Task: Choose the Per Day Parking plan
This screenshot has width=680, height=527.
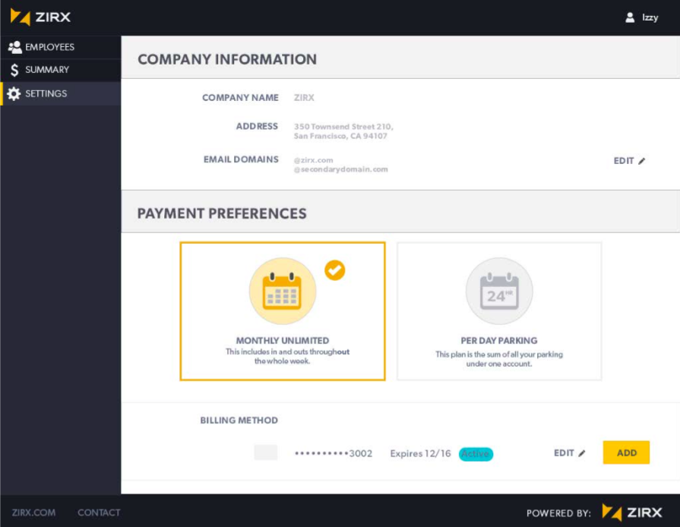Action: click(499, 311)
